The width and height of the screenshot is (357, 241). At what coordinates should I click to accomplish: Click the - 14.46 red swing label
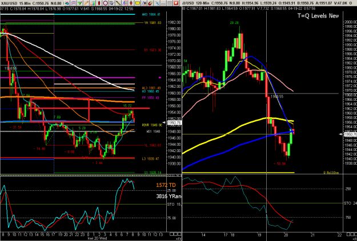[39, 149]
